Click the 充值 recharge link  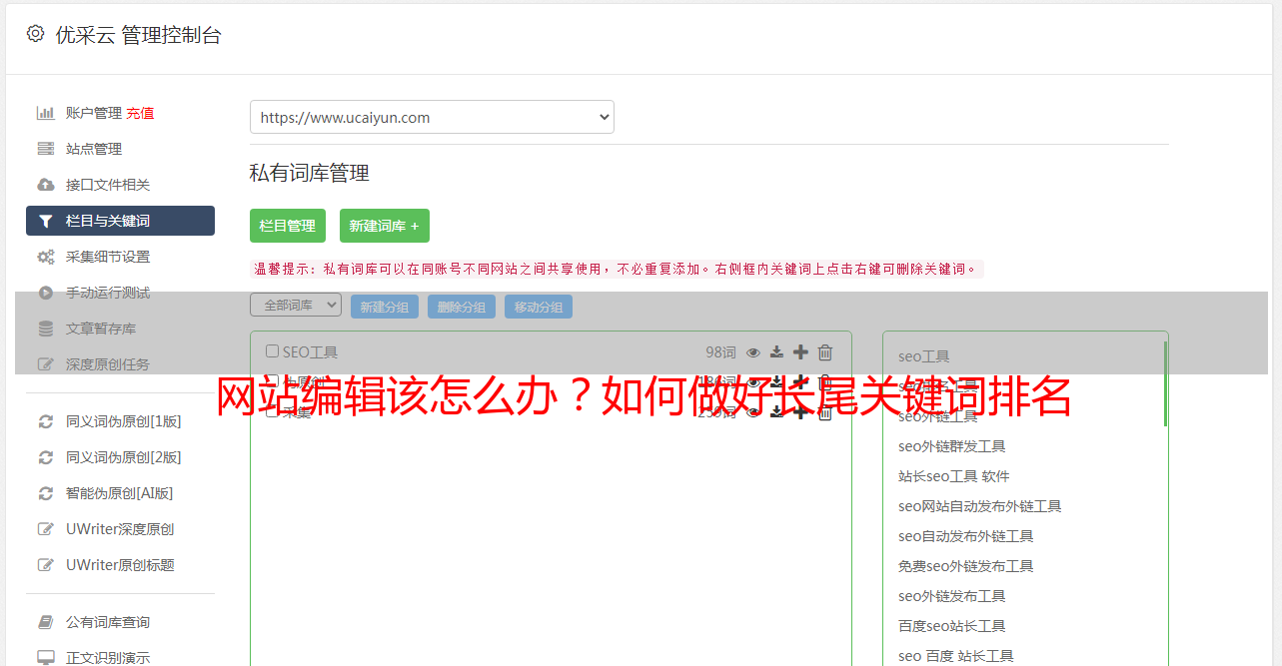point(140,113)
